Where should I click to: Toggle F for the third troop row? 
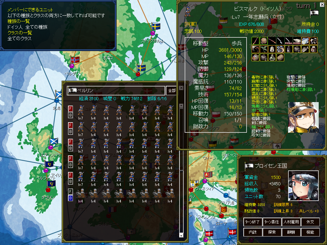[71, 142]
